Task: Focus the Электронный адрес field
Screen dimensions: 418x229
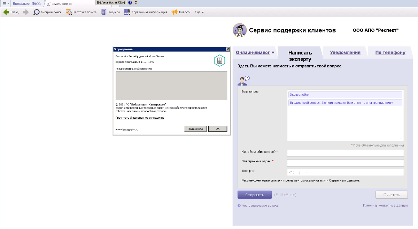Action: click(345, 163)
